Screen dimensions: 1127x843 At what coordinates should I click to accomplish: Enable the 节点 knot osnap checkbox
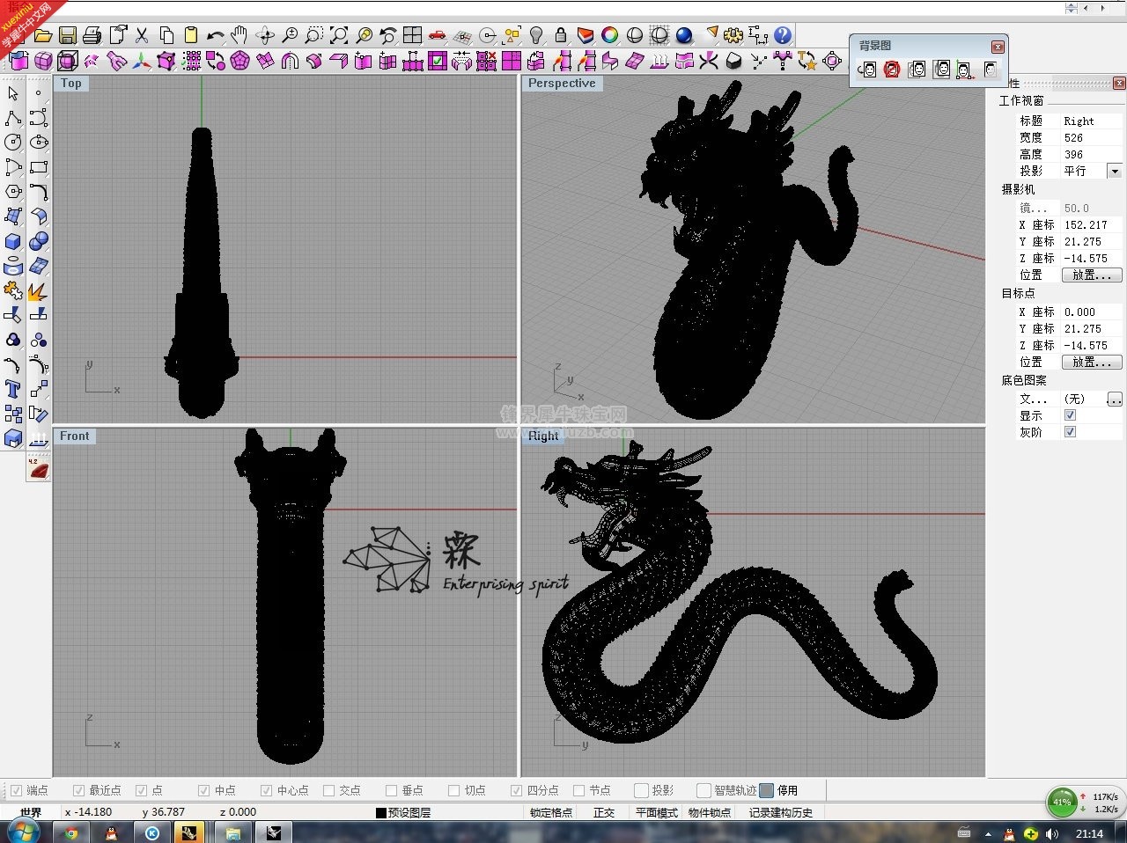point(579,790)
